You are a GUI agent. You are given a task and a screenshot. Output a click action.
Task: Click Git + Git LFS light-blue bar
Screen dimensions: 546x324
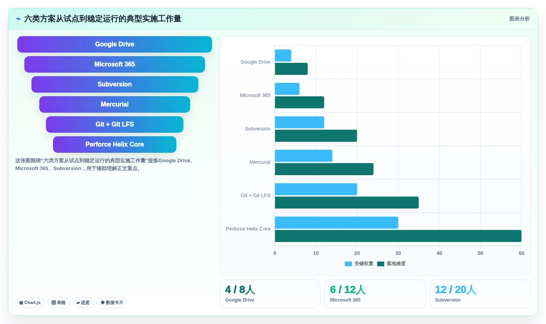tap(316, 189)
